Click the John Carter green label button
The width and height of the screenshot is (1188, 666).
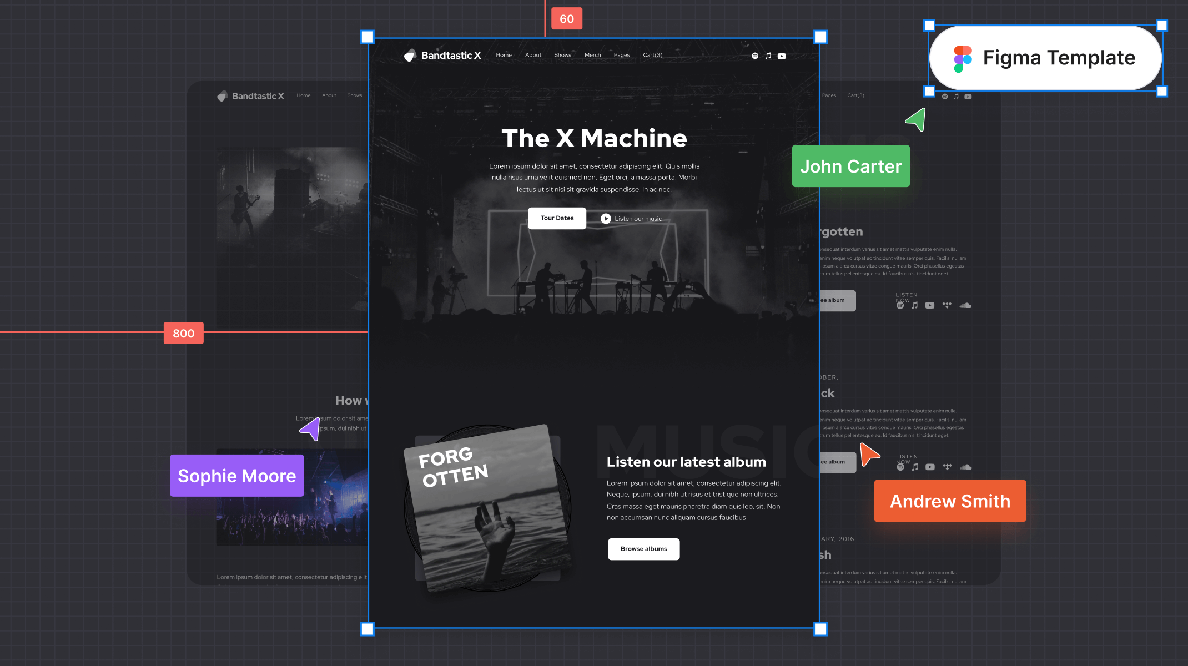(x=850, y=166)
